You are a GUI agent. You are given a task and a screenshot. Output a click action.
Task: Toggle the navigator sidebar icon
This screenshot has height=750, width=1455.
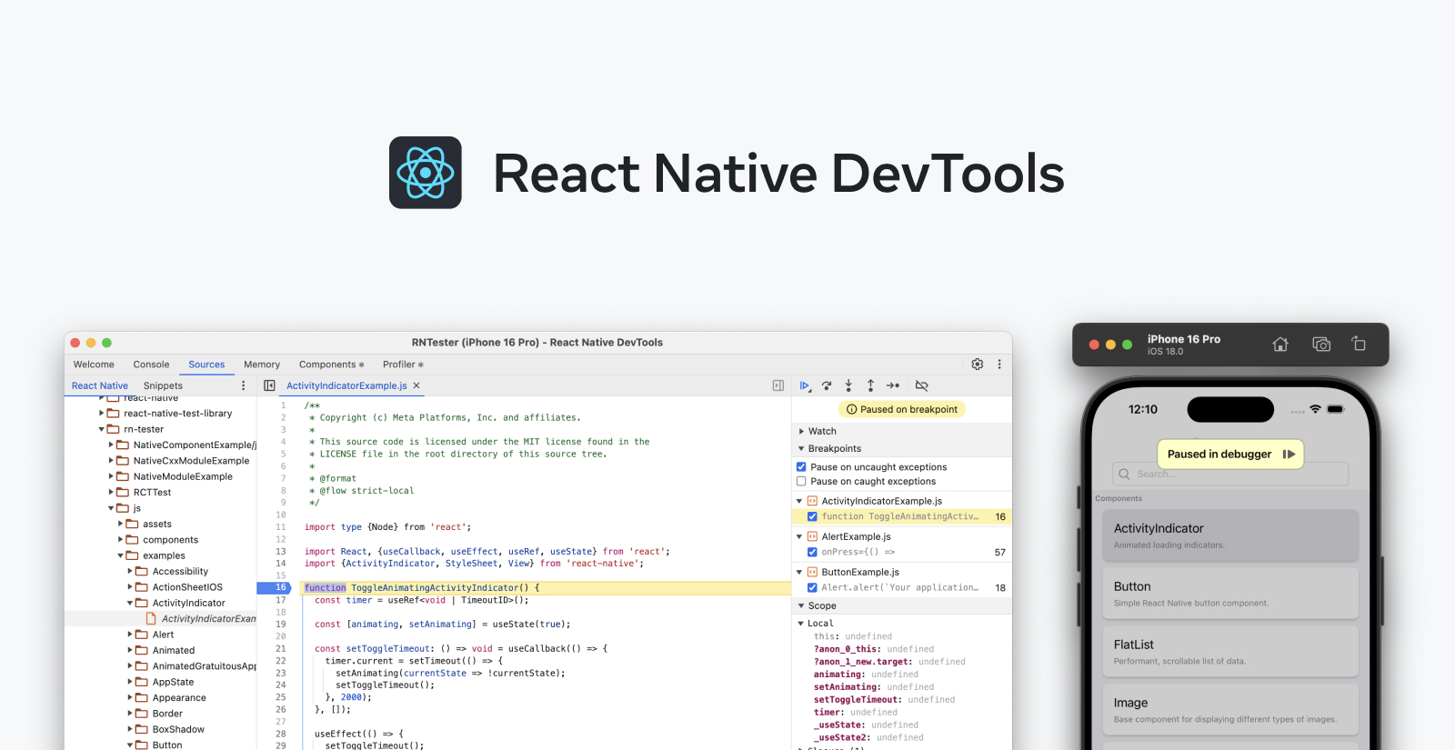pyautogui.click(x=269, y=385)
